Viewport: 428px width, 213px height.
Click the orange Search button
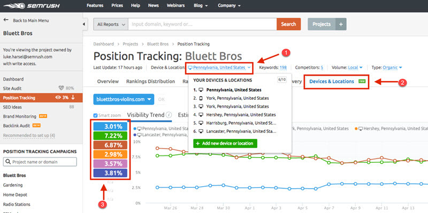(288, 24)
